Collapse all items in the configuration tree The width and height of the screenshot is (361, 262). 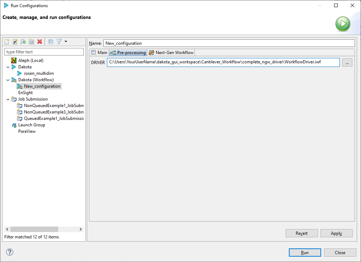(x=50, y=42)
